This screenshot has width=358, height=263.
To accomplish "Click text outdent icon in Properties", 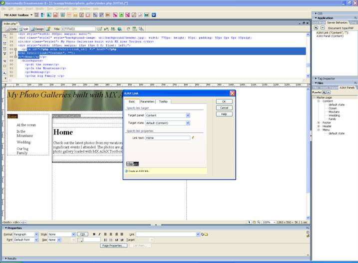I will 116,240.
